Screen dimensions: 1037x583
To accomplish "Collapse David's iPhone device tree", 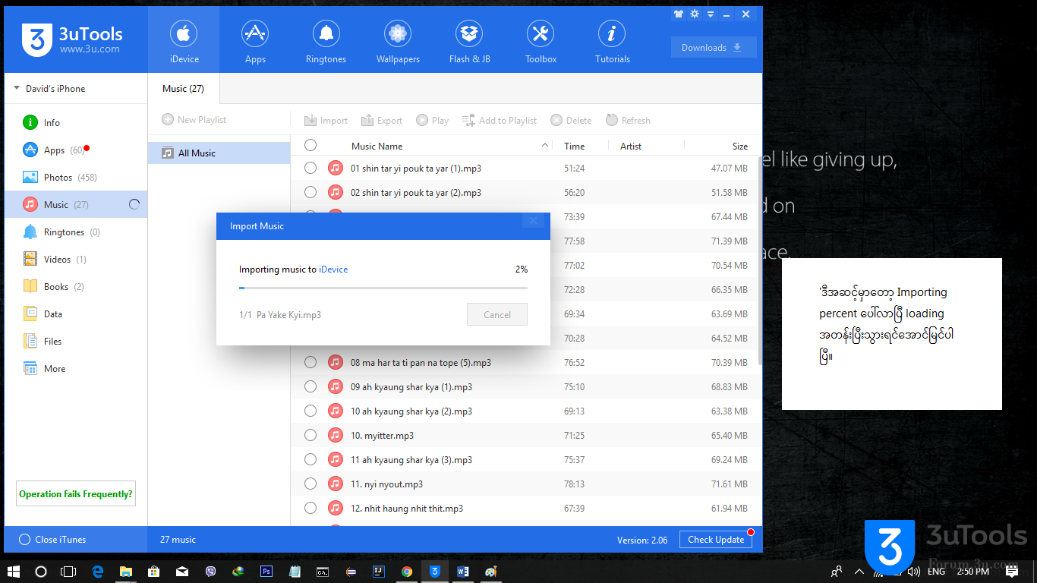I will pyautogui.click(x=17, y=88).
